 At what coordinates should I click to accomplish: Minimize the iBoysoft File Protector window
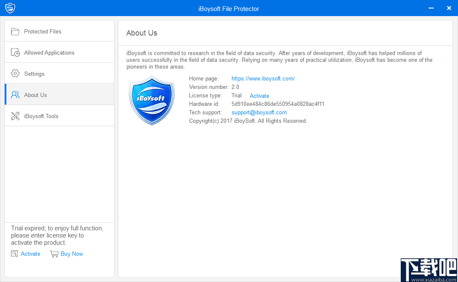tap(431, 8)
